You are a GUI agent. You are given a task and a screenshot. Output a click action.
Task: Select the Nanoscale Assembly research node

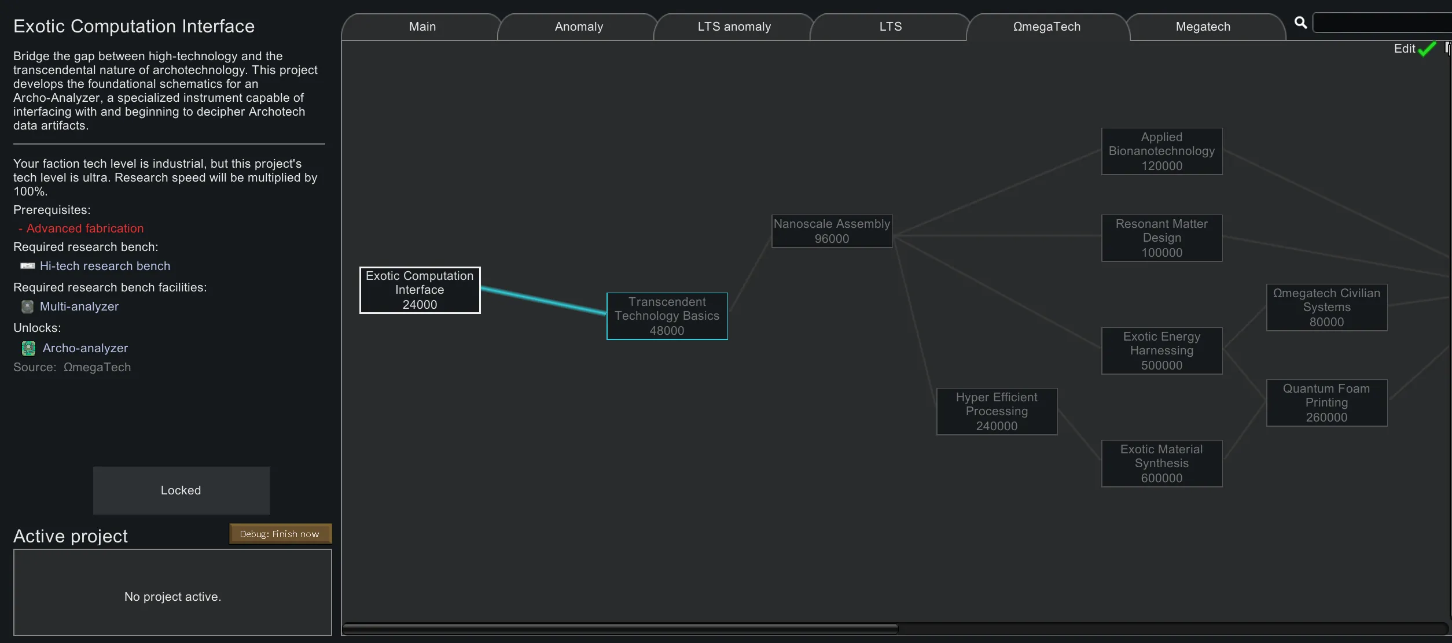tap(832, 231)
